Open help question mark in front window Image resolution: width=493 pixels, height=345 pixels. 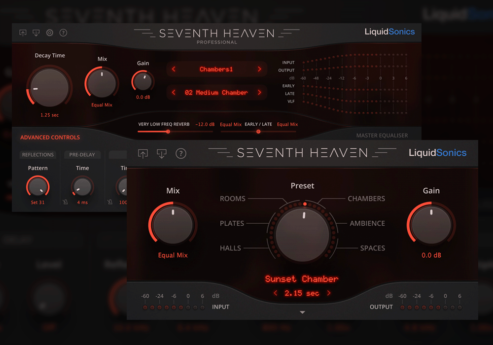[x=181, y=153]
